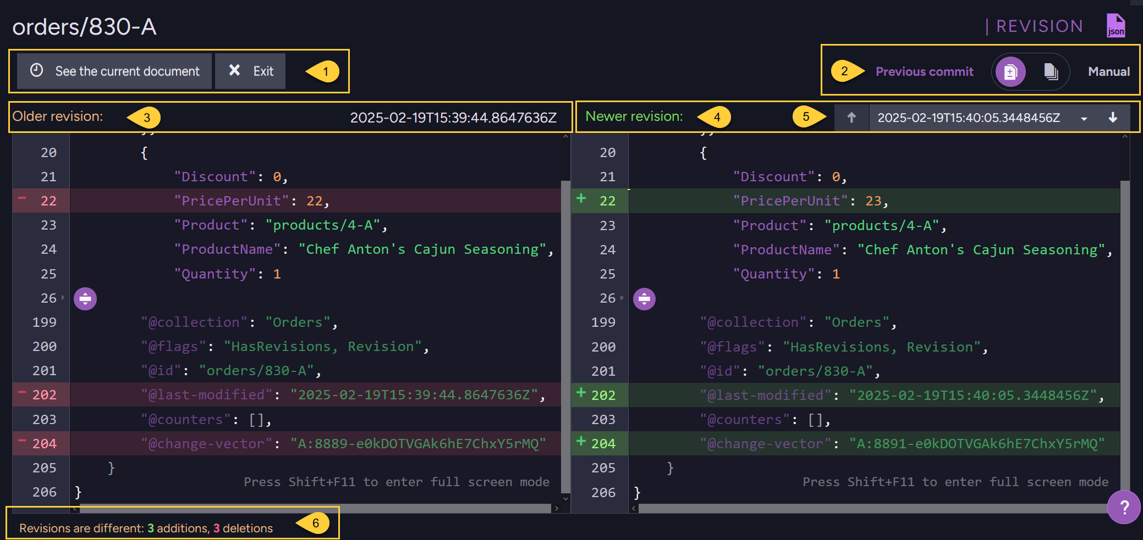Click the Newer revision label
1143x540 pixels.
[634, 116]
